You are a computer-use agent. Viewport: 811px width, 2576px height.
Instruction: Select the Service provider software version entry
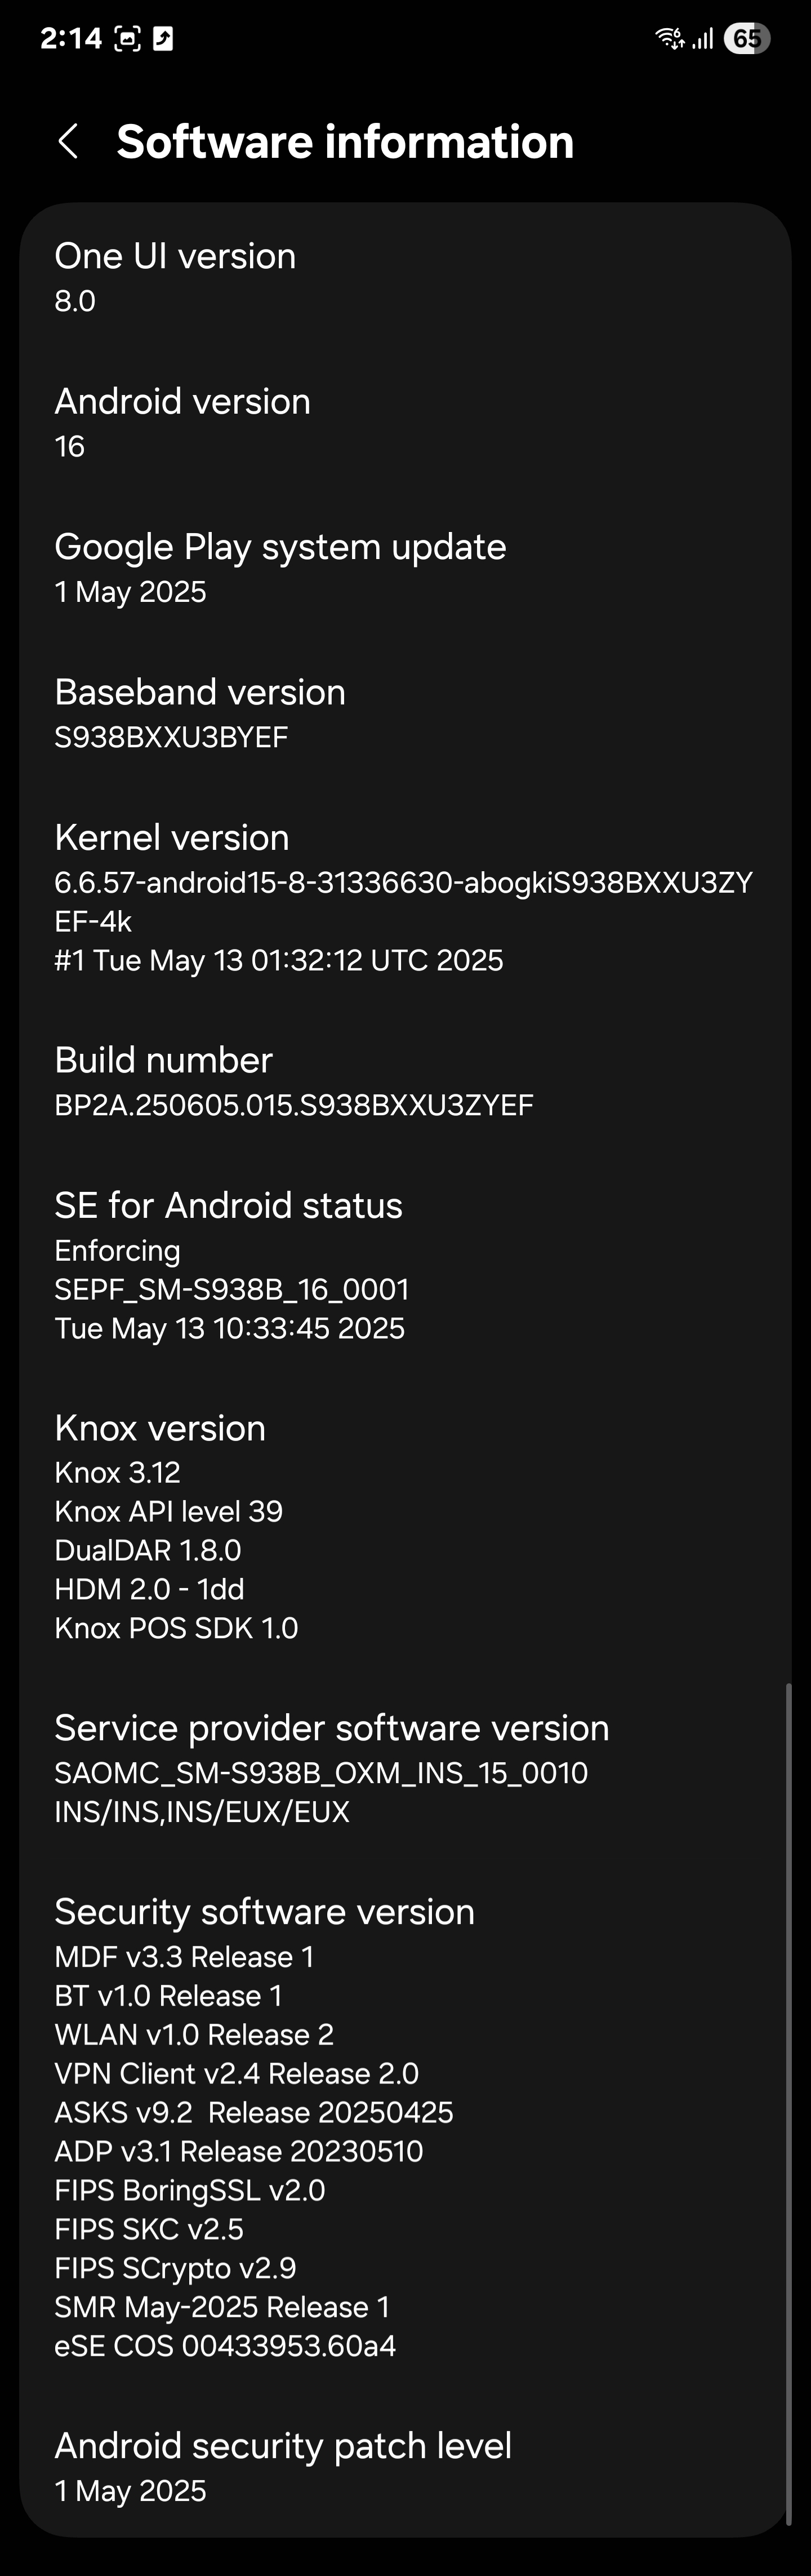405,1768
